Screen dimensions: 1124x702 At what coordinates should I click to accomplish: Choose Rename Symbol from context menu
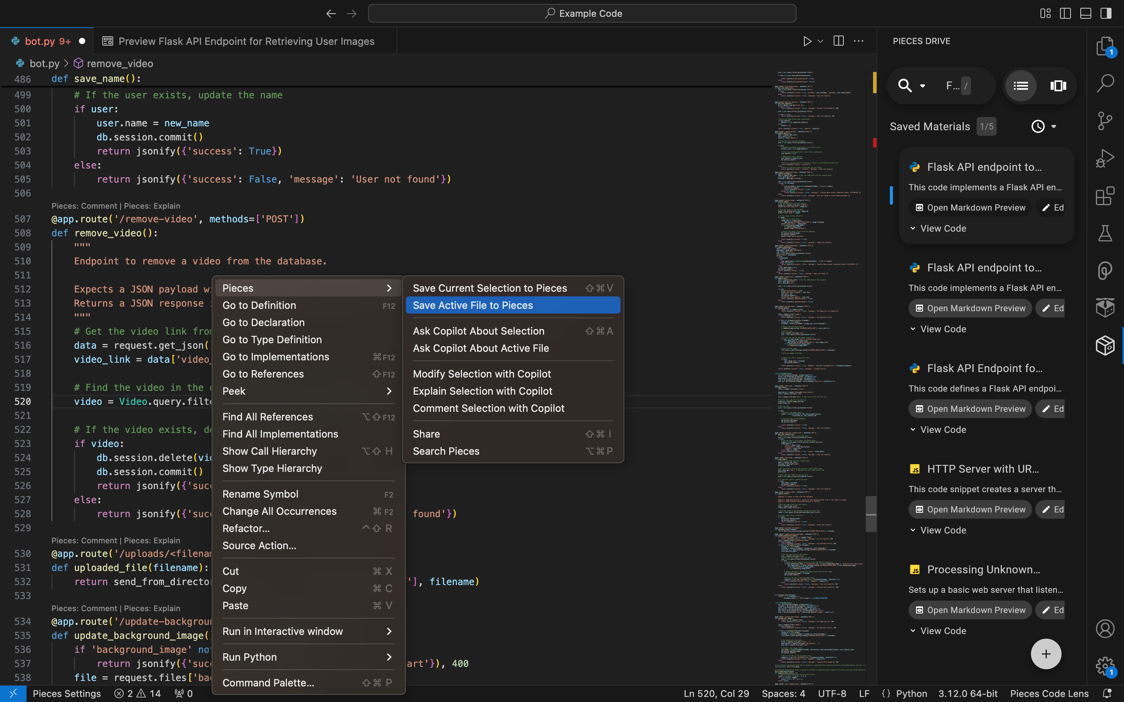[308, 494]
